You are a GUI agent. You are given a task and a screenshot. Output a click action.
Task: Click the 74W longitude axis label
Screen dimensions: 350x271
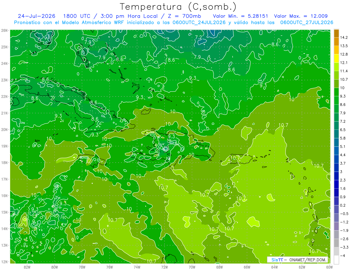[x=137, y=267]
